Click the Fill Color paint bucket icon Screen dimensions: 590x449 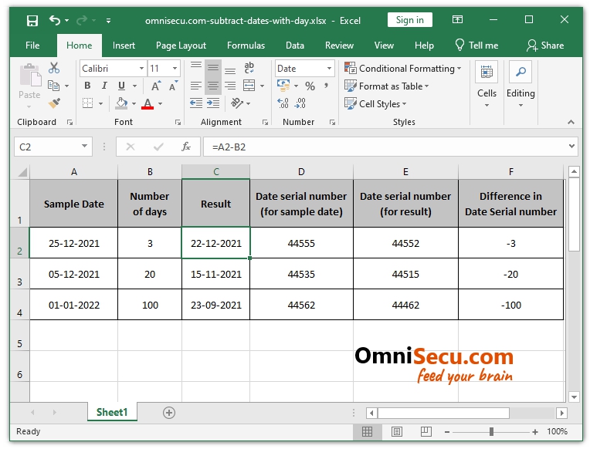(x=121, y=103)
